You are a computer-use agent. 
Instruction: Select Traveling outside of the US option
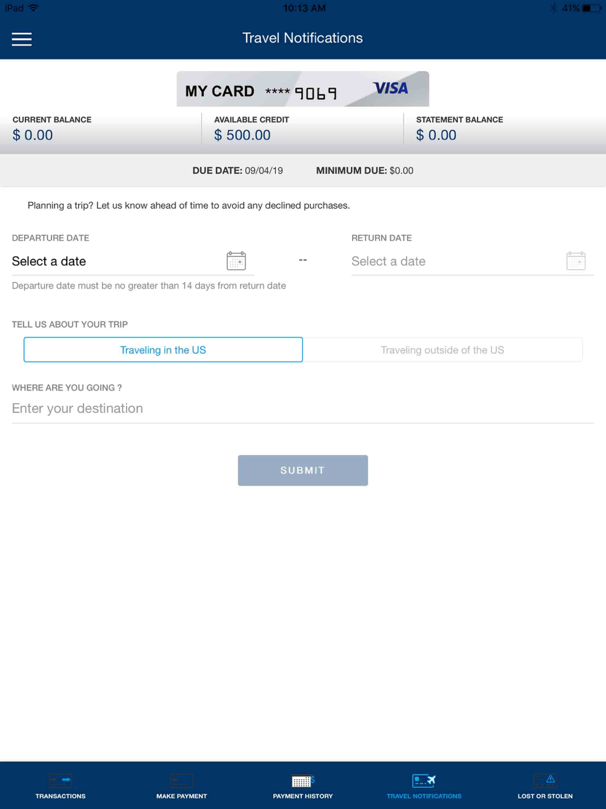coord(442,350)
